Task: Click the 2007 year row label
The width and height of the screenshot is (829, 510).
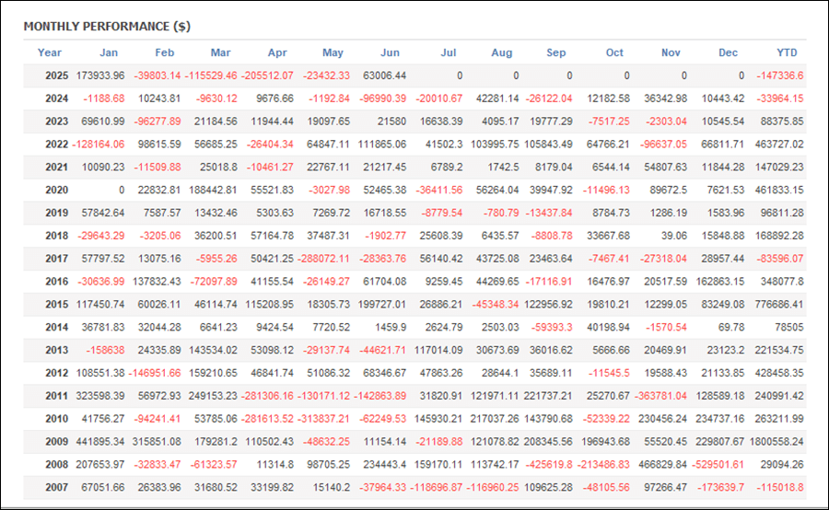Action: (56, 487)
